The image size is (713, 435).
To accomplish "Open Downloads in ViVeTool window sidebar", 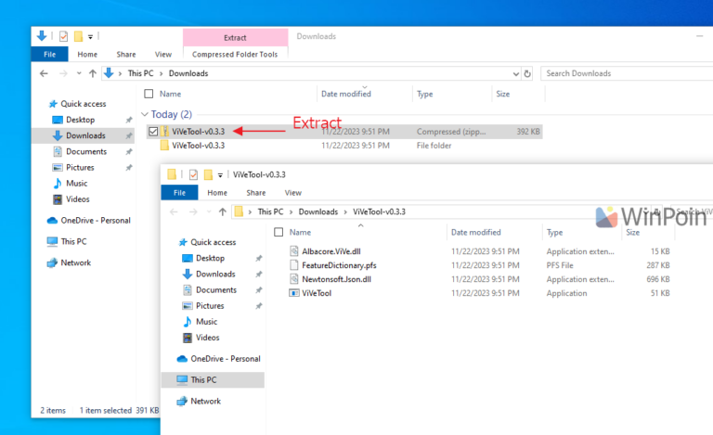I will (x=215, y=275).
